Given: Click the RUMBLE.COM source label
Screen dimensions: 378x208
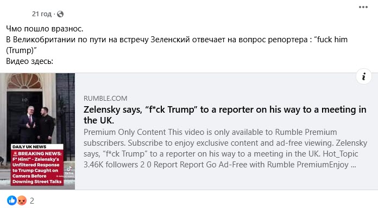Looking at the screenshot, I should pos(105,99).
